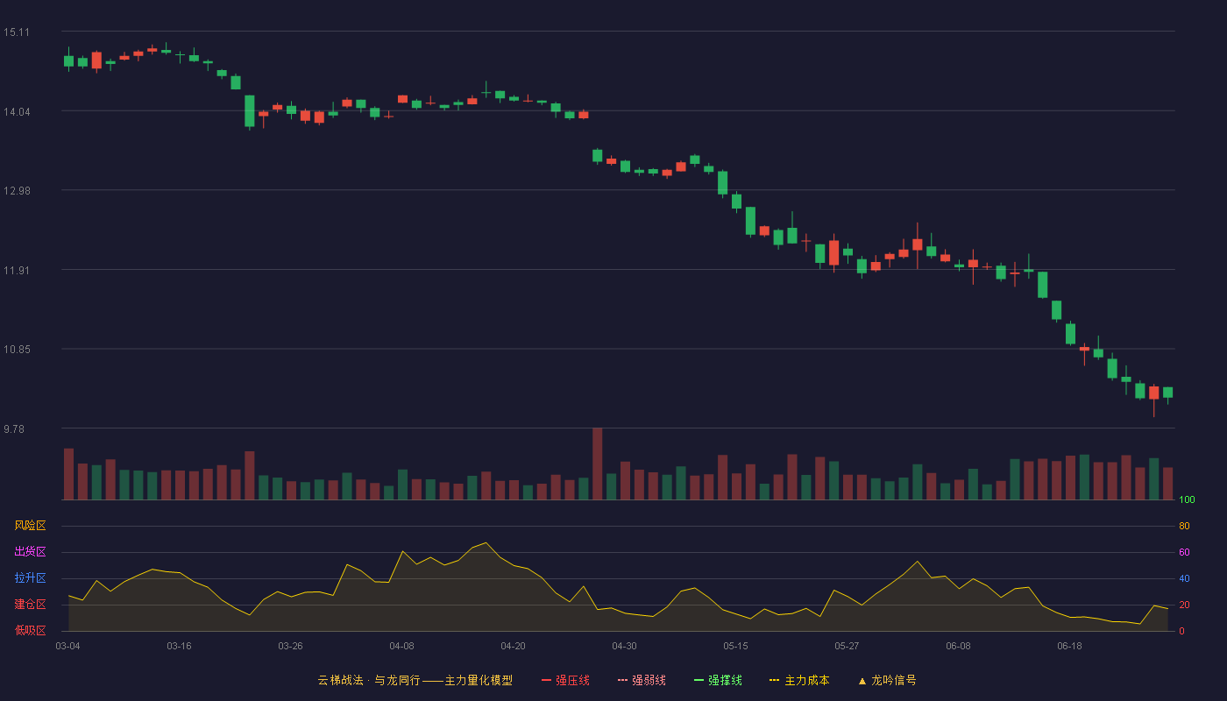The image size is (1227, 701).
Task: Toggle the 强弱线 legend dashed pink icon
Action: pyautogui.click(x=622, y=680)
